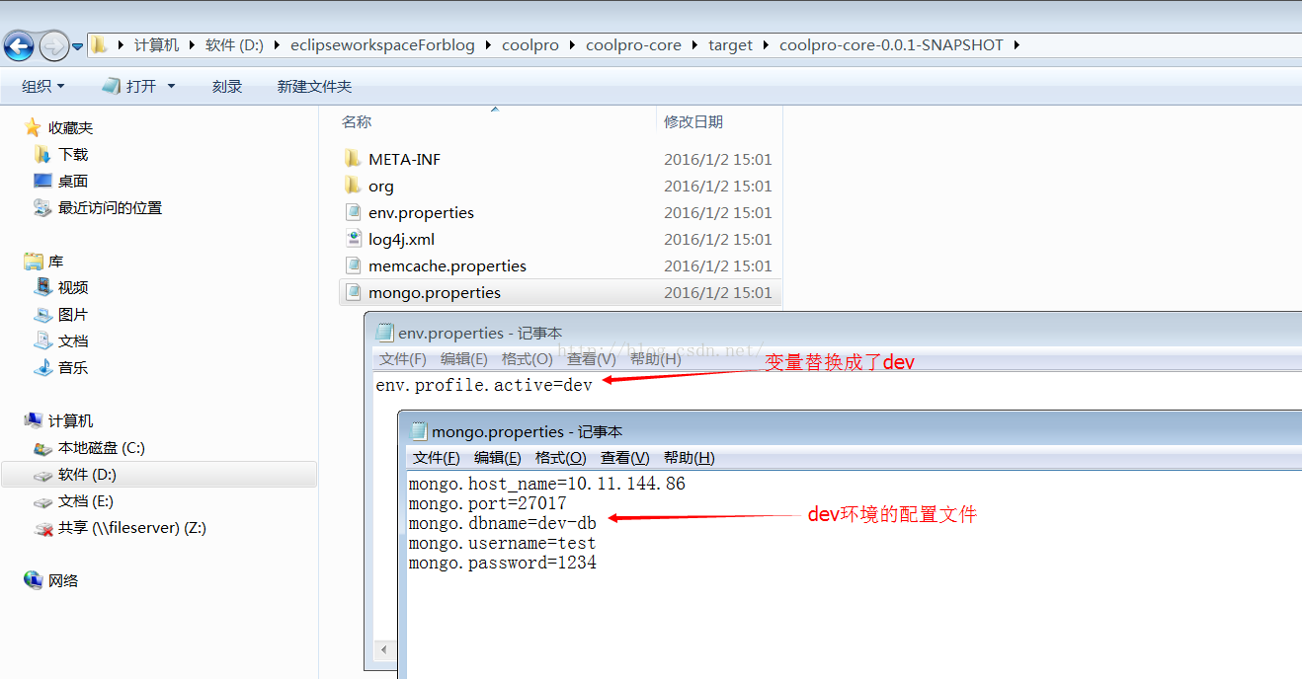Viewport: 1302px width, 679px height.
Task: Click the 刻录 toolbar button
Action: click(227, 87)
